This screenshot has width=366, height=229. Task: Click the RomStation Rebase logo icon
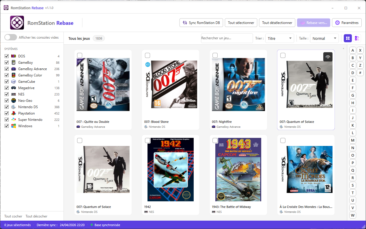17,23
